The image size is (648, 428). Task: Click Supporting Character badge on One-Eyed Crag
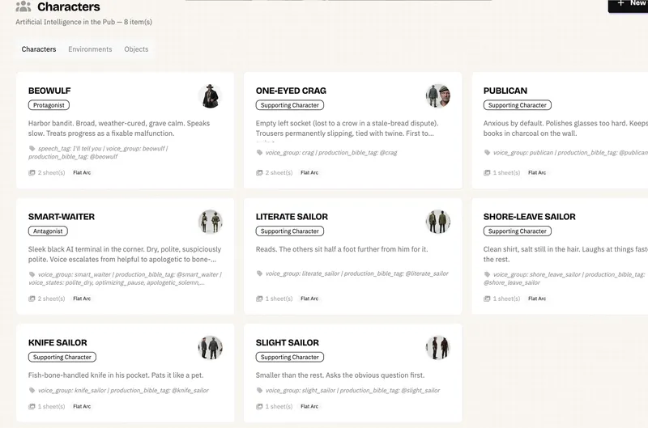pos(290,105)
